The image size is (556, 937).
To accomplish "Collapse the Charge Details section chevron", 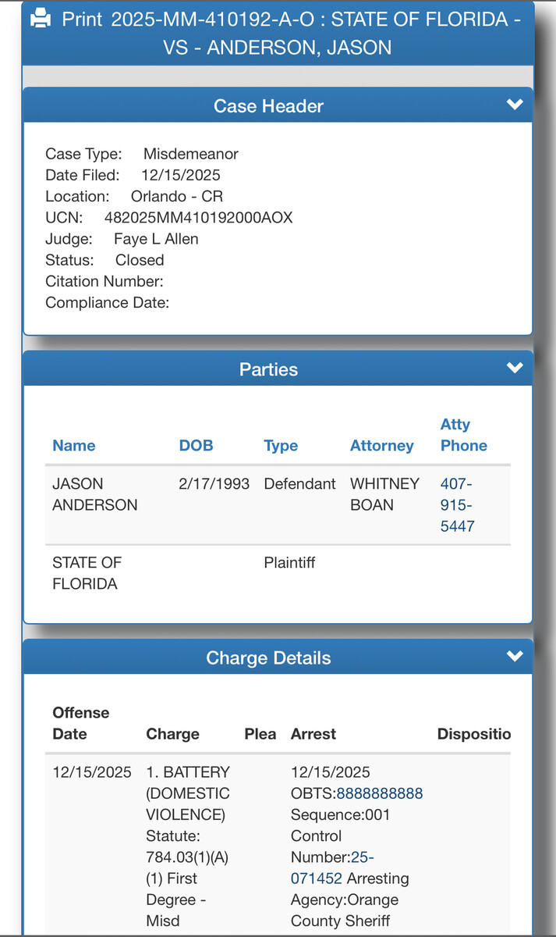I will tap(515, 657).
